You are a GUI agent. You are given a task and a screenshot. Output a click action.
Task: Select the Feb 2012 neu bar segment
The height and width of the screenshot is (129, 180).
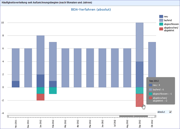coord(53,84)
